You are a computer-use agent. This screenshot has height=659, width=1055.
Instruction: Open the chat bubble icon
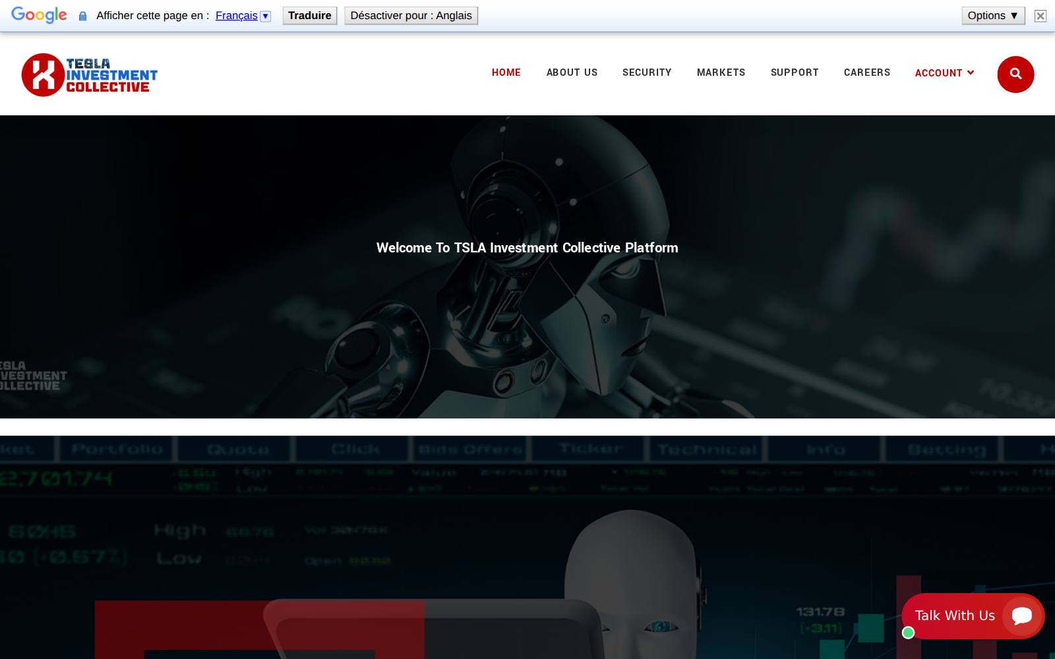(1022, 616)
